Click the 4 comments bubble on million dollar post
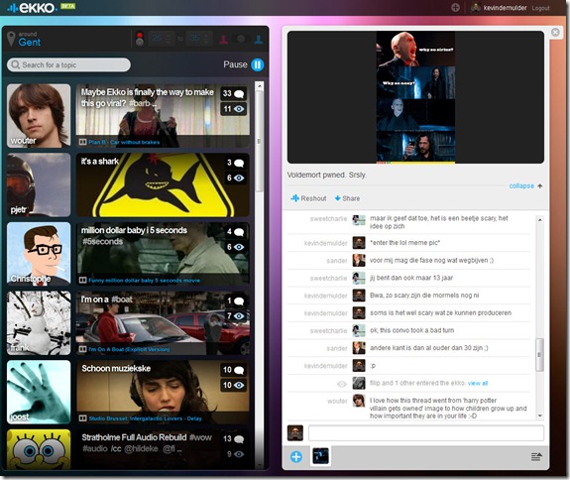This screenshot has height=480, width=570. coord(235,232)
